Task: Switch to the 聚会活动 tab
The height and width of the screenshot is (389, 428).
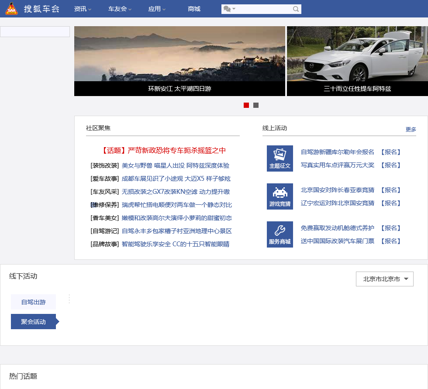Action: [33, 322]
